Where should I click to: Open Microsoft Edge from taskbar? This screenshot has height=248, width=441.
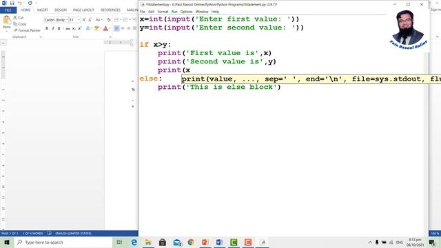coord(134,242)
